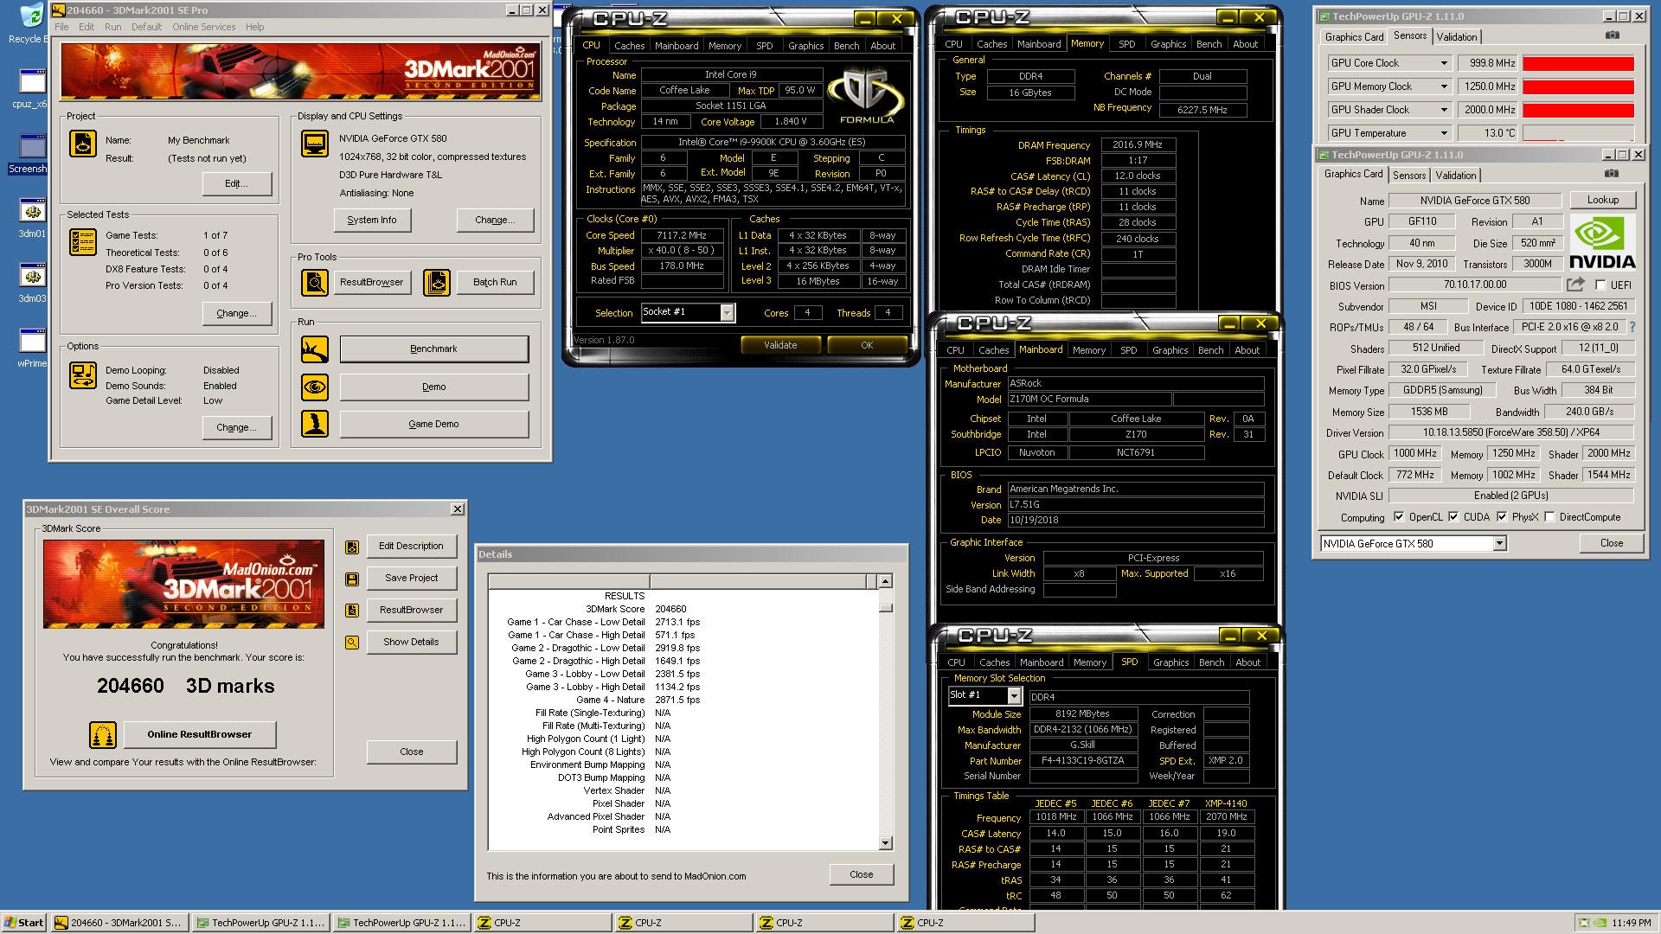
Task: Click the NVIDIA logo in GPU-Z
Action: pos(1601,242)
